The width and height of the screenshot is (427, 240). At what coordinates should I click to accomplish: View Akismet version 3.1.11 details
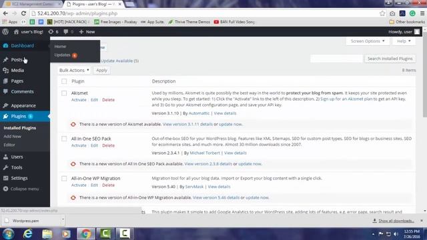[187, 124]
